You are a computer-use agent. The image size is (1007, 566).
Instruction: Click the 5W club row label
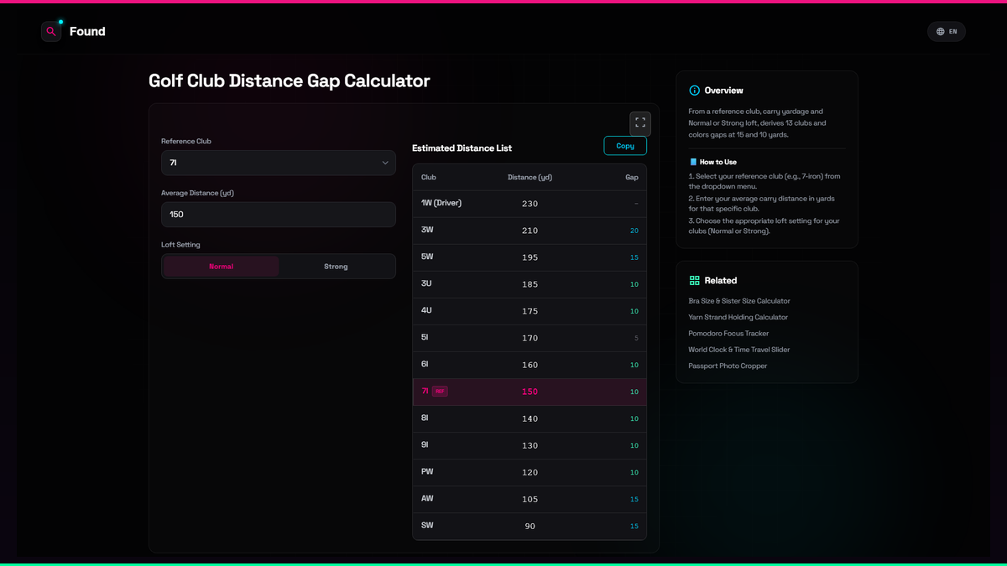pyautogui.click(x=427, y=257)
